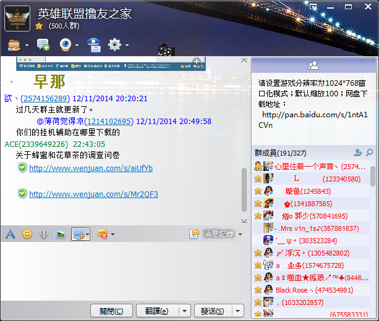Select member Black Rose (474534981)

click(x=310, y=290)
